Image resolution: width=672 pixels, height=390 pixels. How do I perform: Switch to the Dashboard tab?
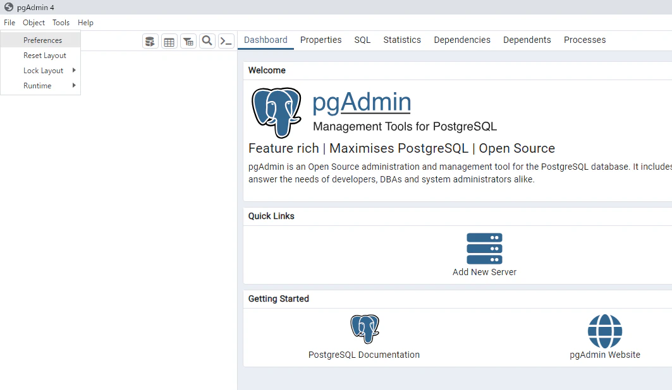(266, 40)
